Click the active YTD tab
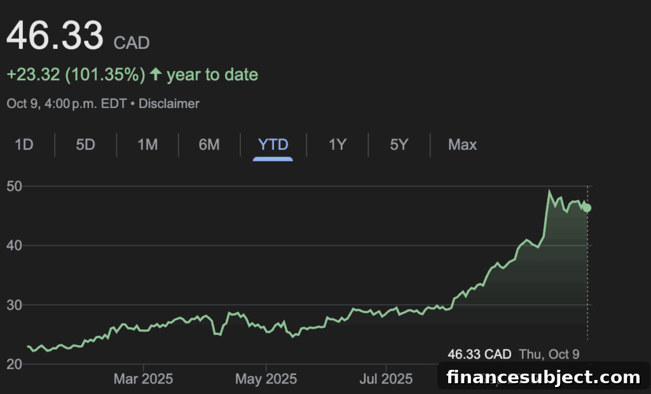651x394 pixels. pos(273,145)
